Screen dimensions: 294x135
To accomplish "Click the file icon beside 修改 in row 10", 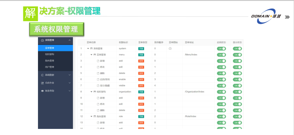I will click(x=98, y=104).
